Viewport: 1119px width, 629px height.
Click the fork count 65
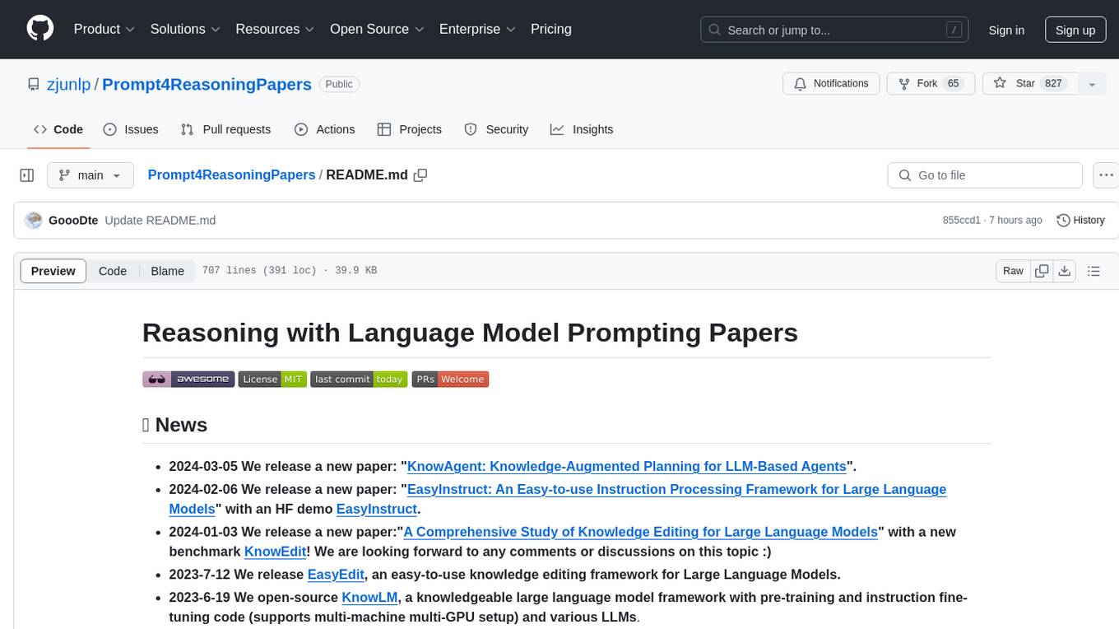tap(954, 84)
